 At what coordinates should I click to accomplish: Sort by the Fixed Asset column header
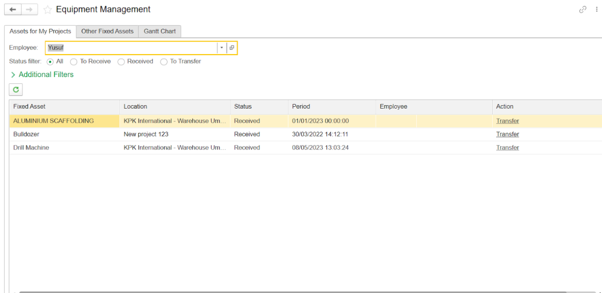click(65, 107)
